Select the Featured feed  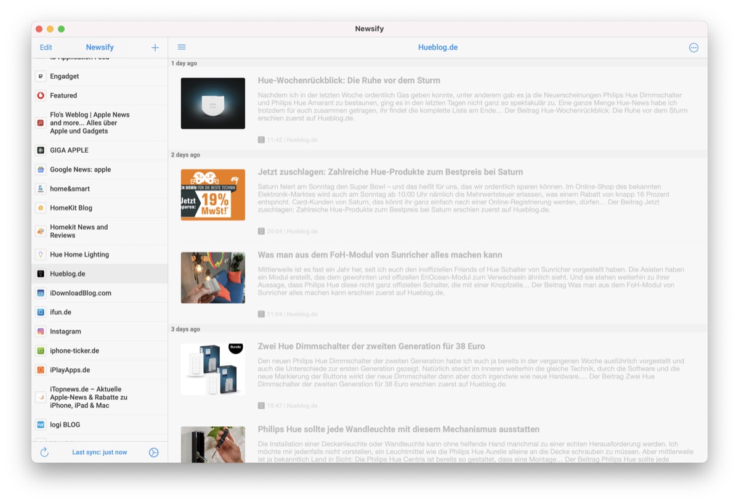pos(63,96)
